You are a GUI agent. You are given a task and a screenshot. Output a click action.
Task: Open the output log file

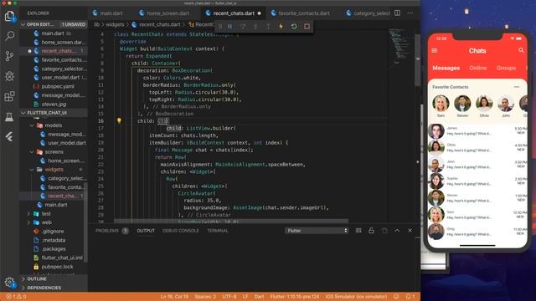click(384, 231)
